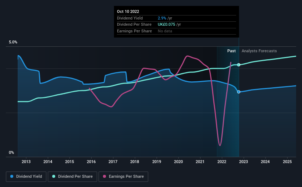The width and height of the screenshot is (302, 187).
Task: Click the 5.0% y-axis label
Action: 13,42
